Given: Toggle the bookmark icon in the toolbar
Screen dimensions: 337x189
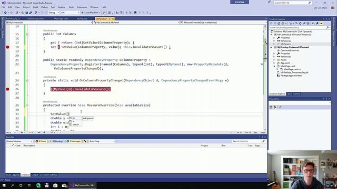Looking at the screenshot, I should [x=135, y=13].
